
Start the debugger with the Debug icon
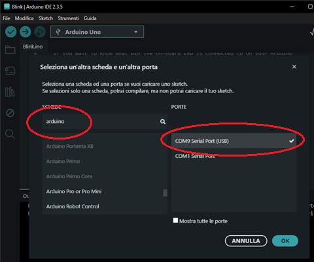40,32
